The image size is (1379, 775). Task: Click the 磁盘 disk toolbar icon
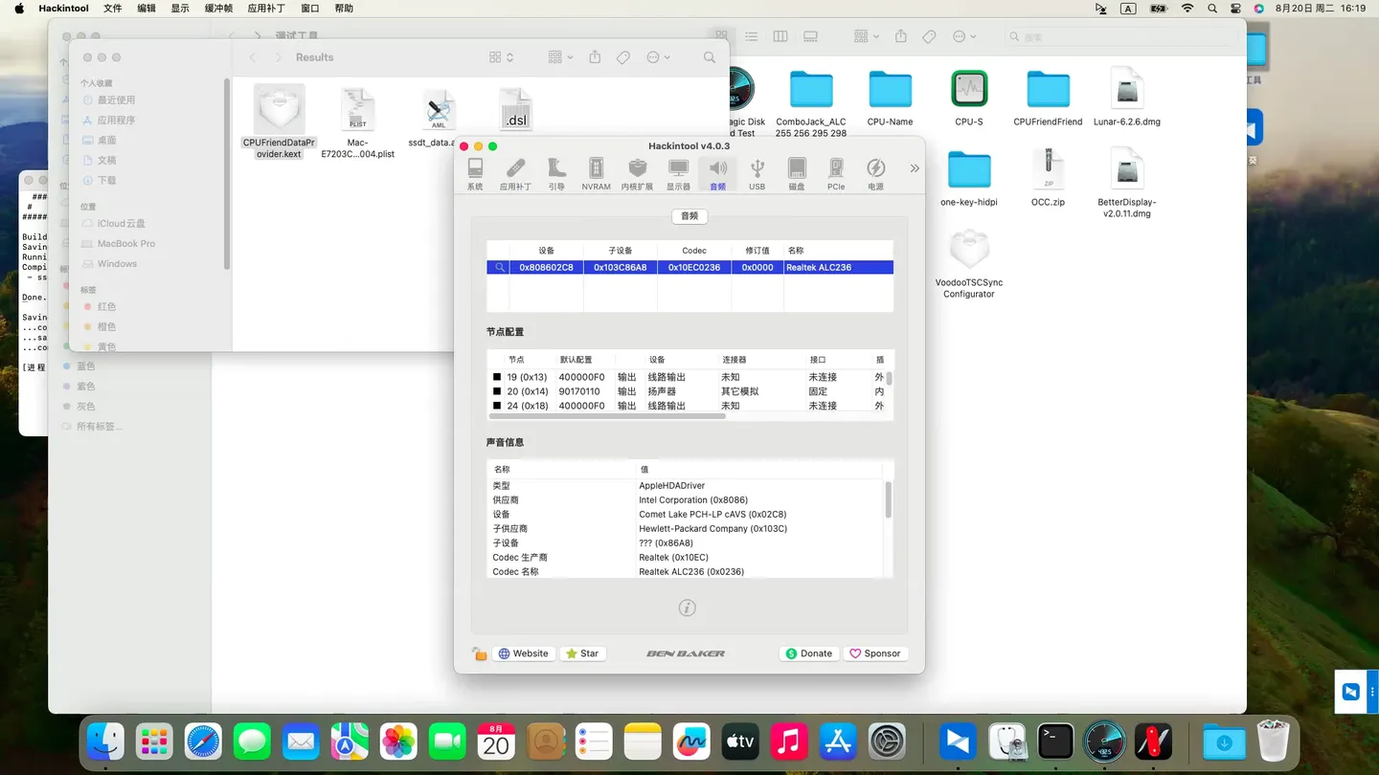[796, 174]
